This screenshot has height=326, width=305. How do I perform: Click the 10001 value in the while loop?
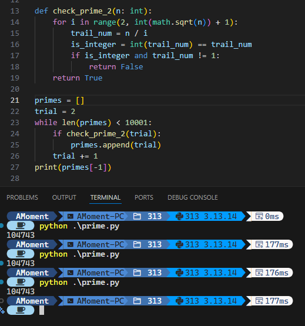pos(136,122)
